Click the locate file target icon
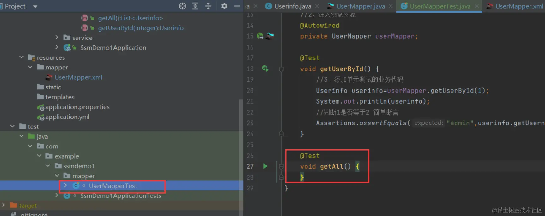This screenshot has width=545, height=216. pyautogui.click(x=182, y=6)
